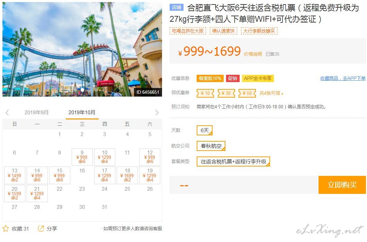Open the 蜂蜜抵10% discount details

click(210, 78)
